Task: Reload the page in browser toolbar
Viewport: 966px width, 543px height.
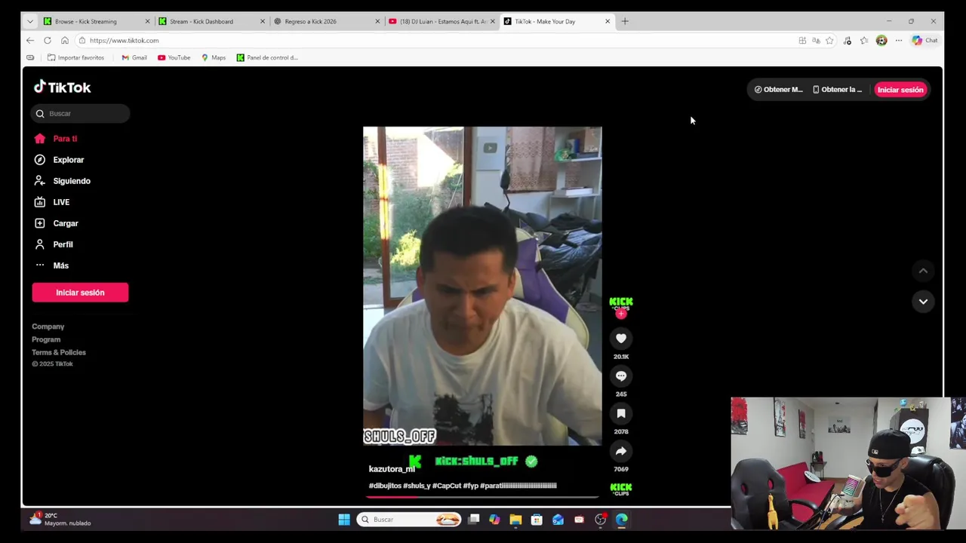Action: (x=47, y=41)
